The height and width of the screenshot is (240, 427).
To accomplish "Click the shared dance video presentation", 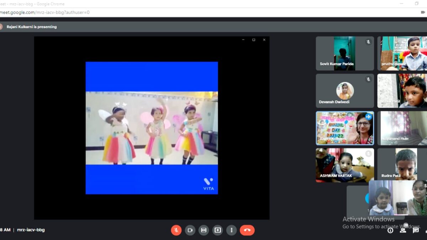I will [152, 128].
